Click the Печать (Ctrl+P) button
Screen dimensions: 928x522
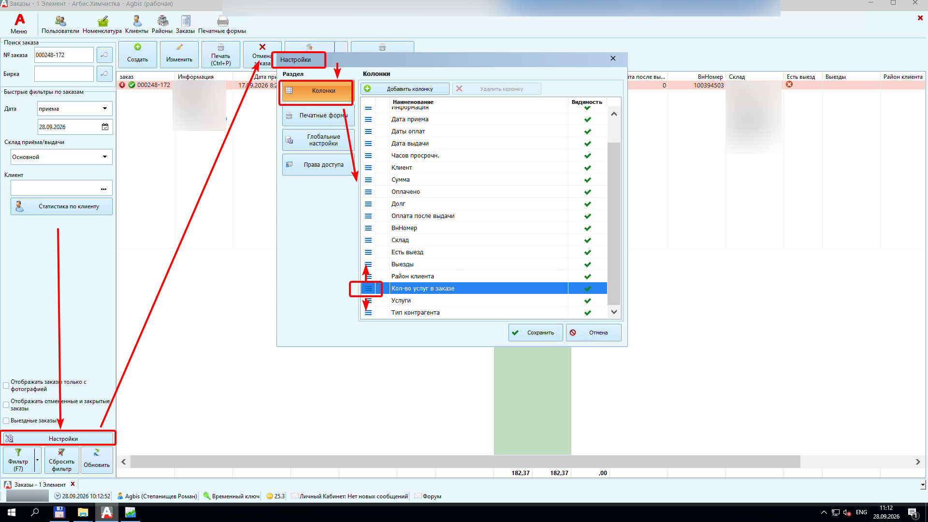(221, 55)
